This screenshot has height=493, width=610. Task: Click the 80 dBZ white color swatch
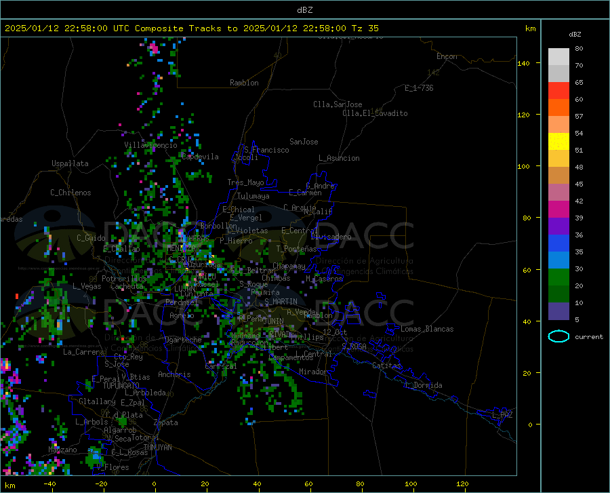point(558,56)
